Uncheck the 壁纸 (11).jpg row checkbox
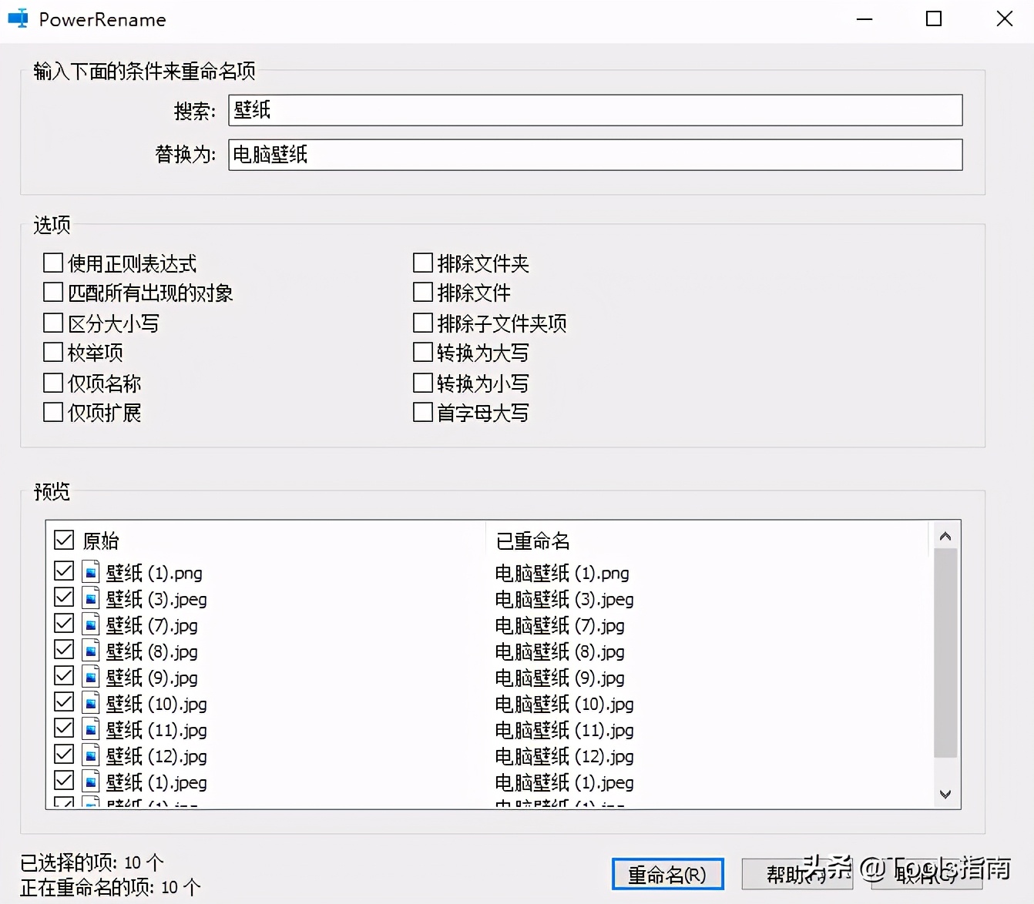The width and height of the screenshot is (1034, 904). pyautogui.click(x=64, y=728)
